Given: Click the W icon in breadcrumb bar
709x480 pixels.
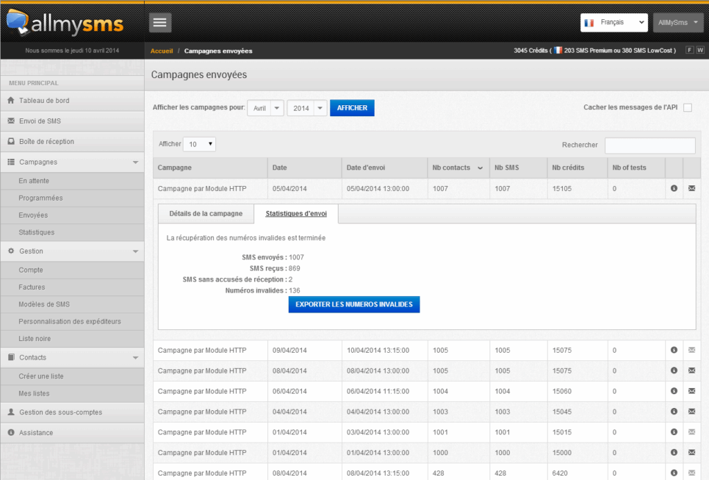Looking at the screenshot, I should pos(700,50).
